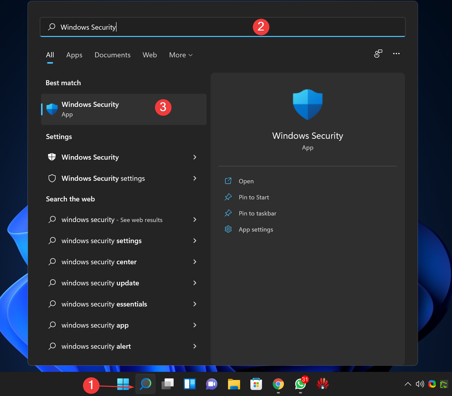Choose Pin to Start
452x396 pixels.
254,197
